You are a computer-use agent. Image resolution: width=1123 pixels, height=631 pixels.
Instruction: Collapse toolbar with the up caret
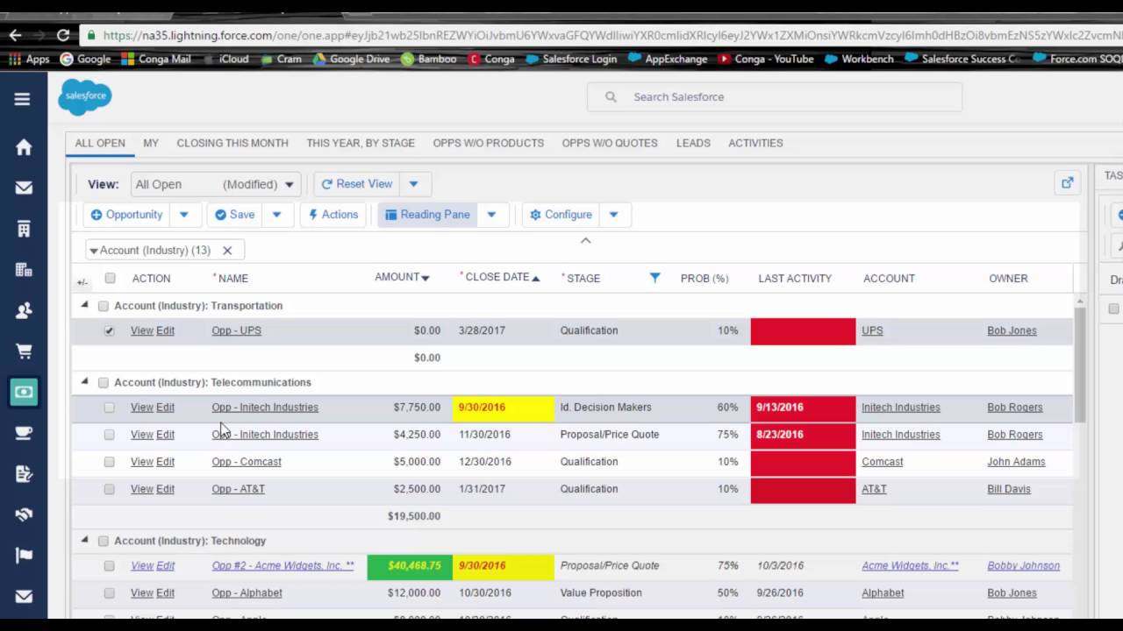tap(585, 240)
